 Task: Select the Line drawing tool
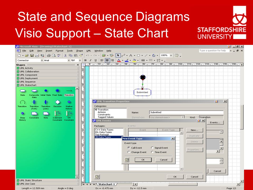(x=146, y=55)
